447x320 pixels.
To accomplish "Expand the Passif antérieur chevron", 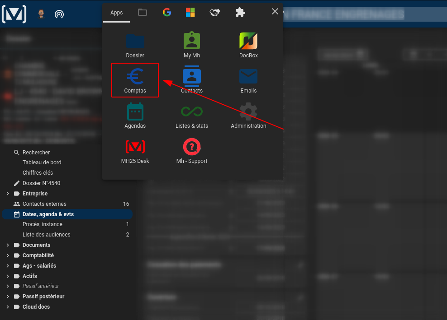I will click(8, 286).
